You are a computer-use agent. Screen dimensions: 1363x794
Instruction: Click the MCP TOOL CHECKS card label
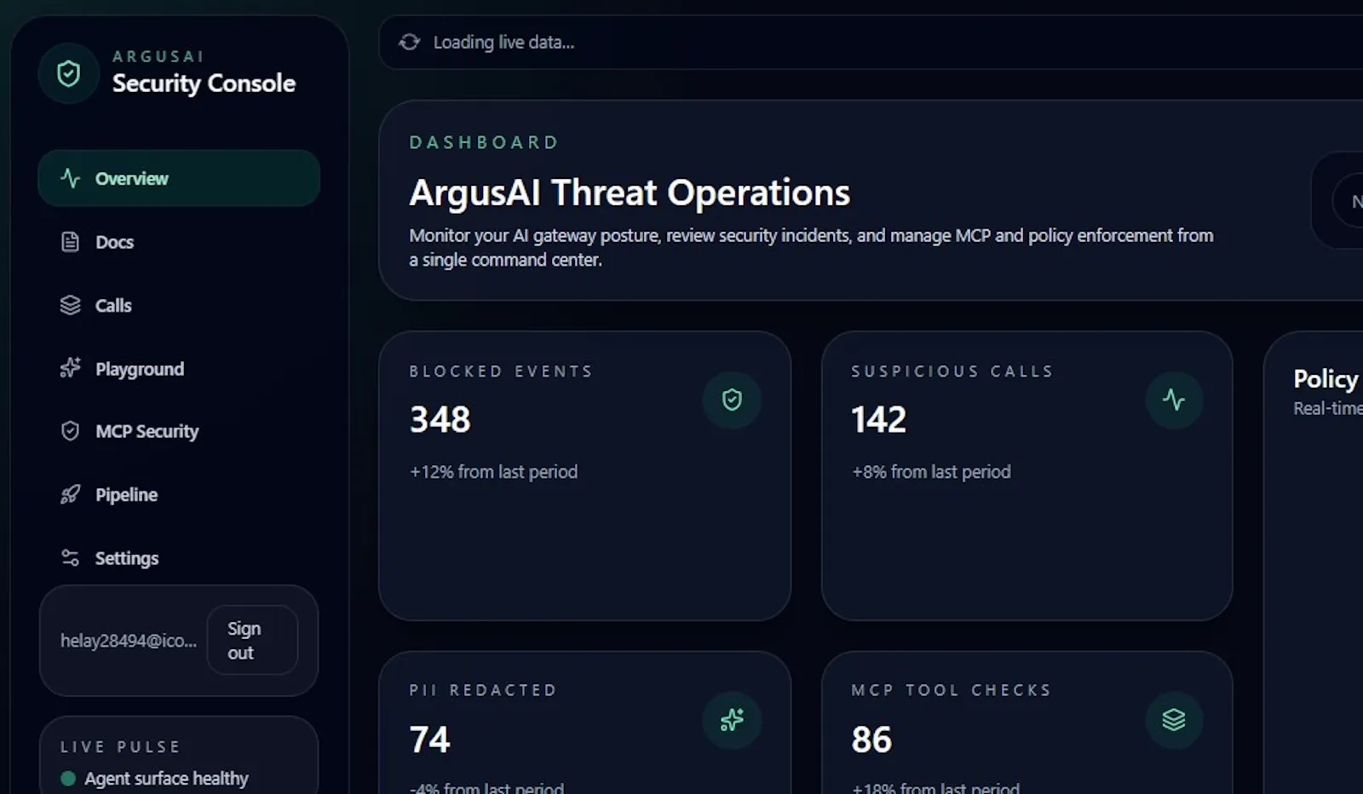pyautogui.click(x=952, y=690)
